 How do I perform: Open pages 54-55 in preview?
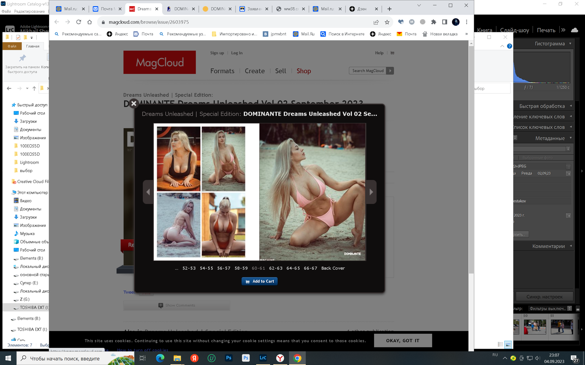206,268
